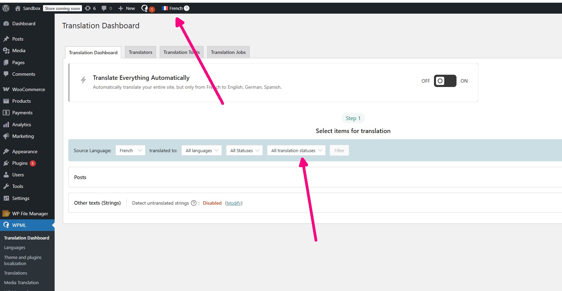Click the Posts pin icon in sidebar
This screenshot has width=562, height=291.
pyautogui.click(x=6, y=39)
